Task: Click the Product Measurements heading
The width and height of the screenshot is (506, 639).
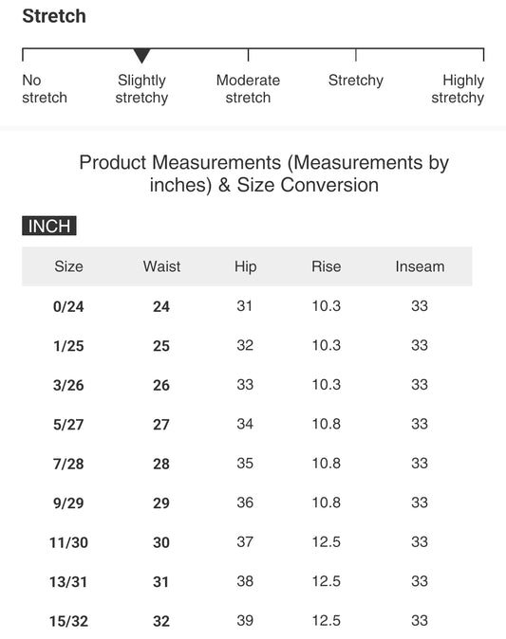Action: pos(264,173)
